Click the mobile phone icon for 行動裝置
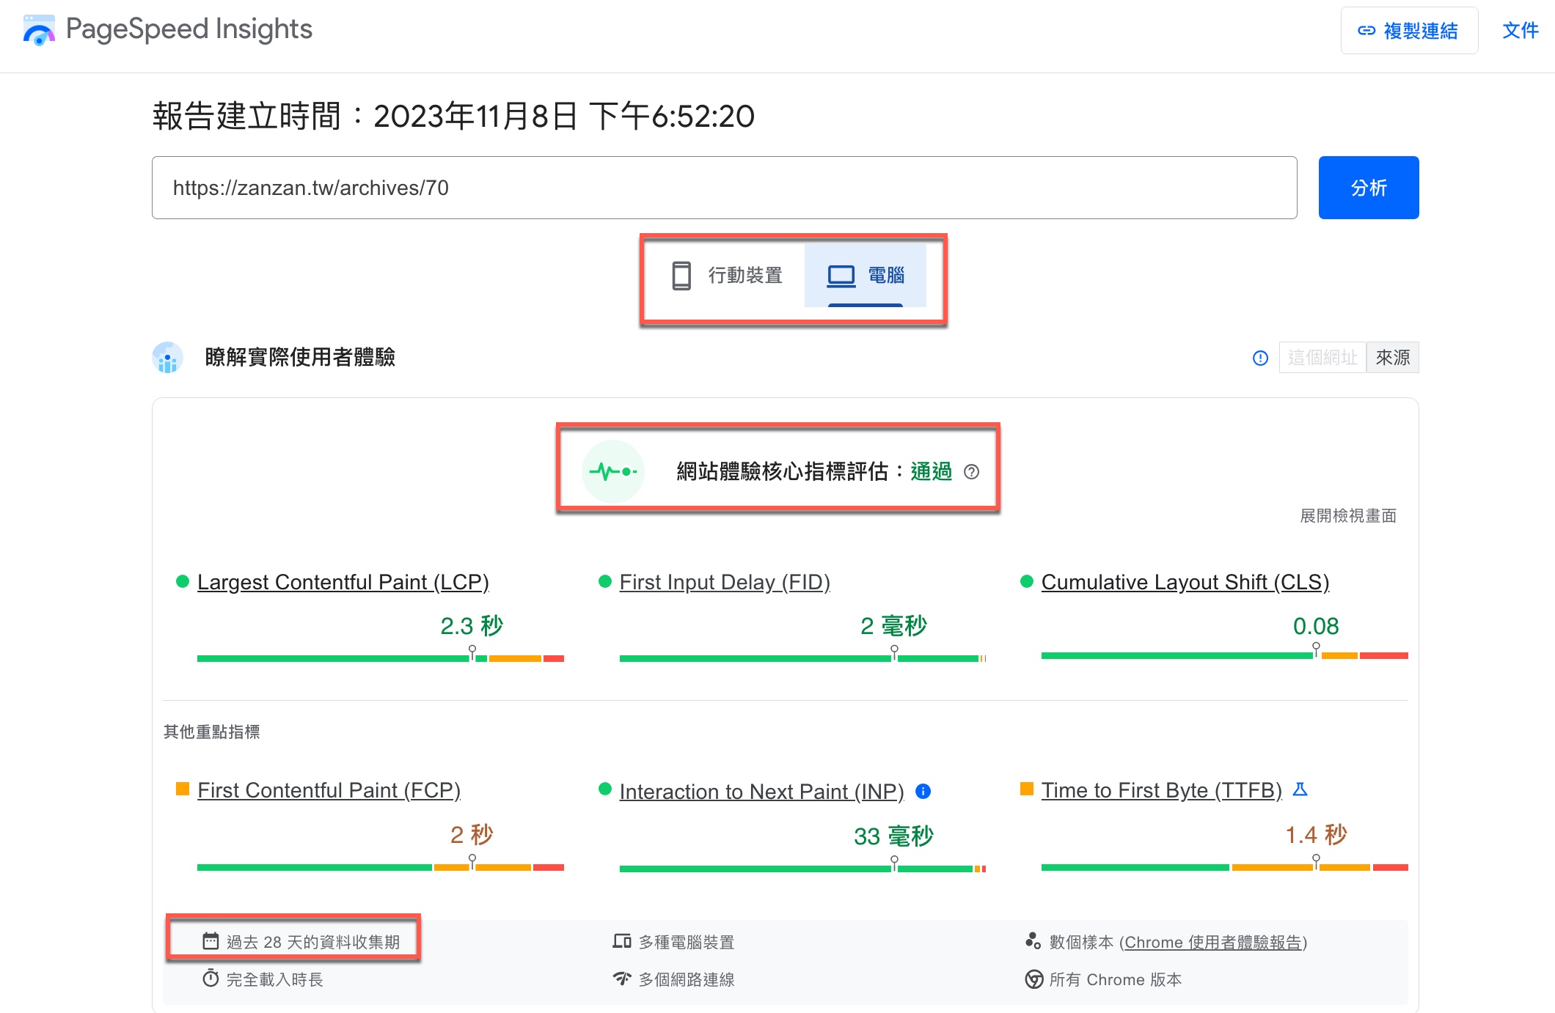The height and width of the screenshot is (1013, 1555). pyautogui.click(x=681, y=276)
